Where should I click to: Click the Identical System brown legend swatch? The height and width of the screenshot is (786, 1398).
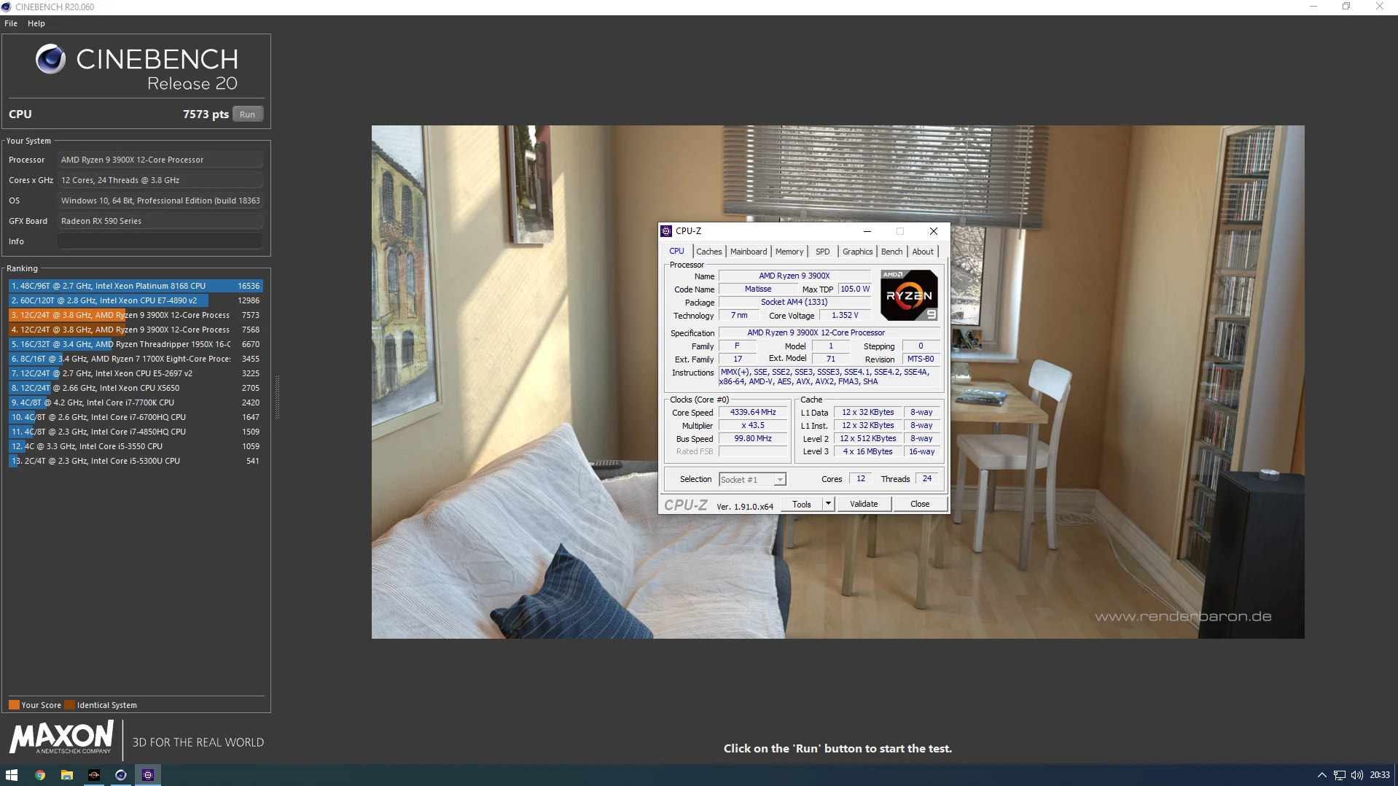[x=70, y=705]
